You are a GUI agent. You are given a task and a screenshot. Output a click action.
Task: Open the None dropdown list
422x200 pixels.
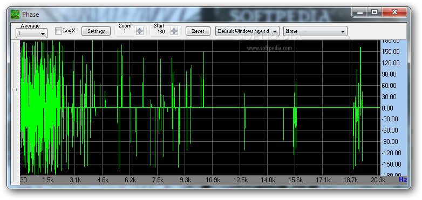pyautogui.click(x=315, y=31)
